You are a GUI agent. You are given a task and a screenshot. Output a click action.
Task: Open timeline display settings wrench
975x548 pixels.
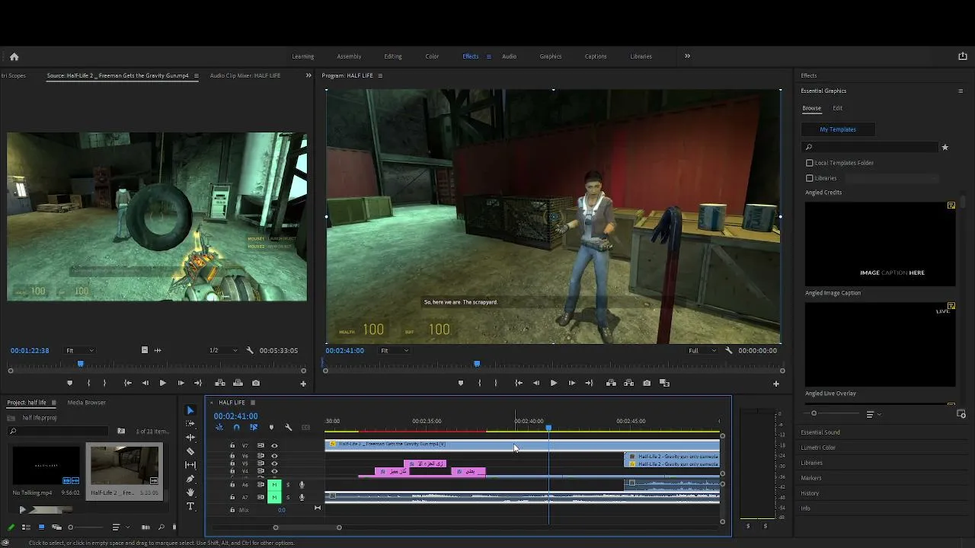tap(288, 428)
